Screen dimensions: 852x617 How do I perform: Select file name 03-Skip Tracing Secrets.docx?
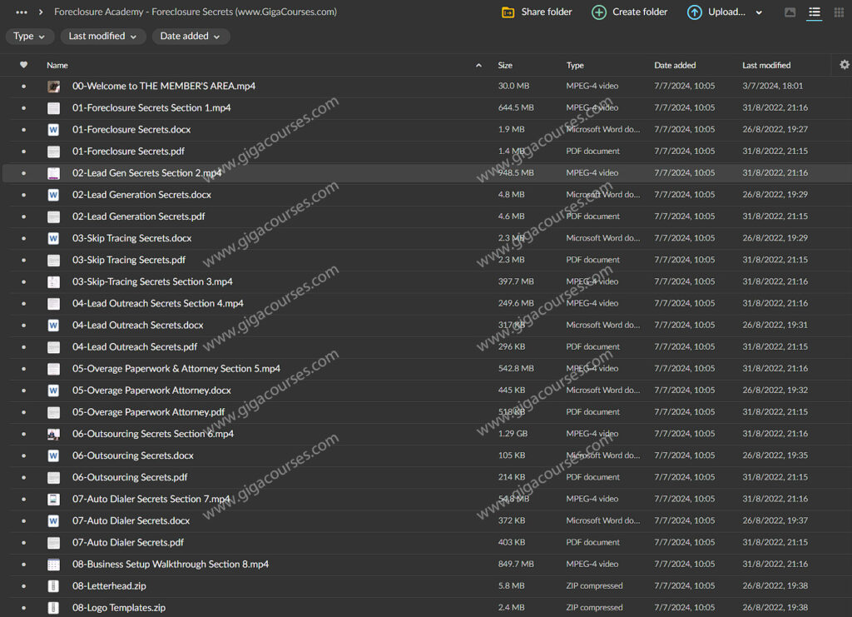tap(132, 238)
